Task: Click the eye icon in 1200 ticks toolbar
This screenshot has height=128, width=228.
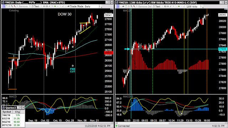Action: coord(123,6)
